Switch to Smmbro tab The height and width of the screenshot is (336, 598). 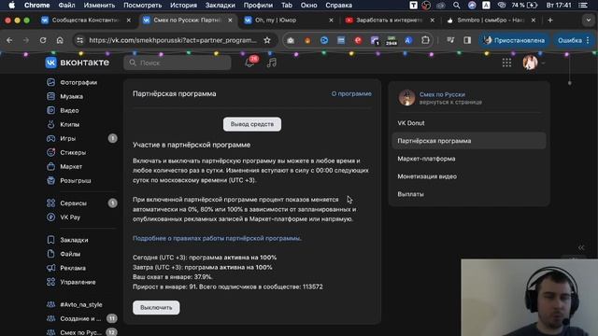pyautogui.click(x=491, y=21)
